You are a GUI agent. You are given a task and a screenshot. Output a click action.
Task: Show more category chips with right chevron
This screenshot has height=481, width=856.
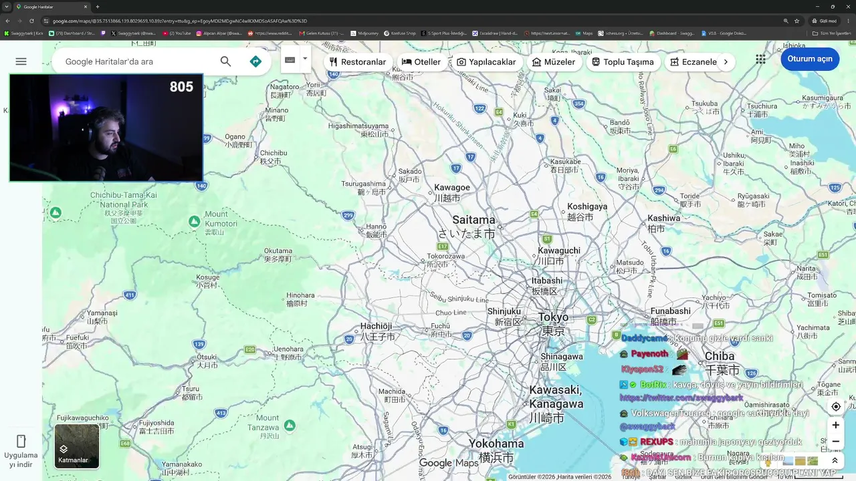point(726,61)
